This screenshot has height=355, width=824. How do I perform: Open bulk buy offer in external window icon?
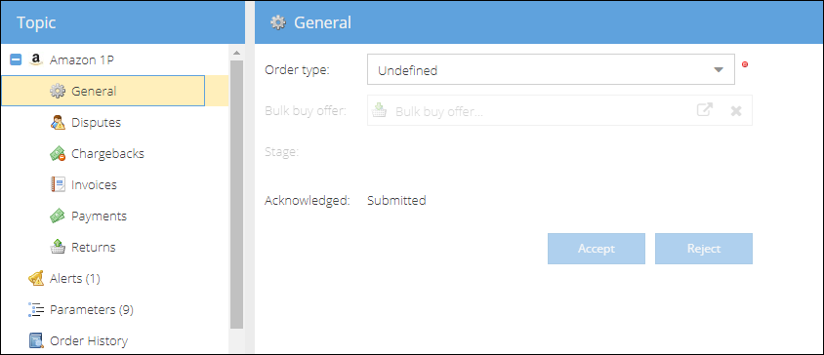coord(704,110)
